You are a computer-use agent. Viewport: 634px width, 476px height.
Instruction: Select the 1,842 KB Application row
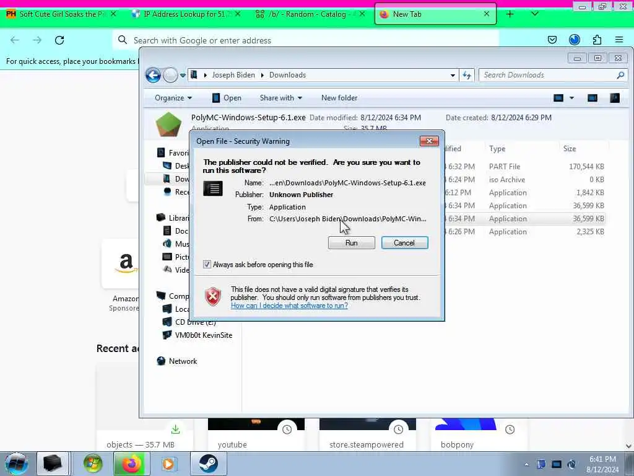(524, 193)
